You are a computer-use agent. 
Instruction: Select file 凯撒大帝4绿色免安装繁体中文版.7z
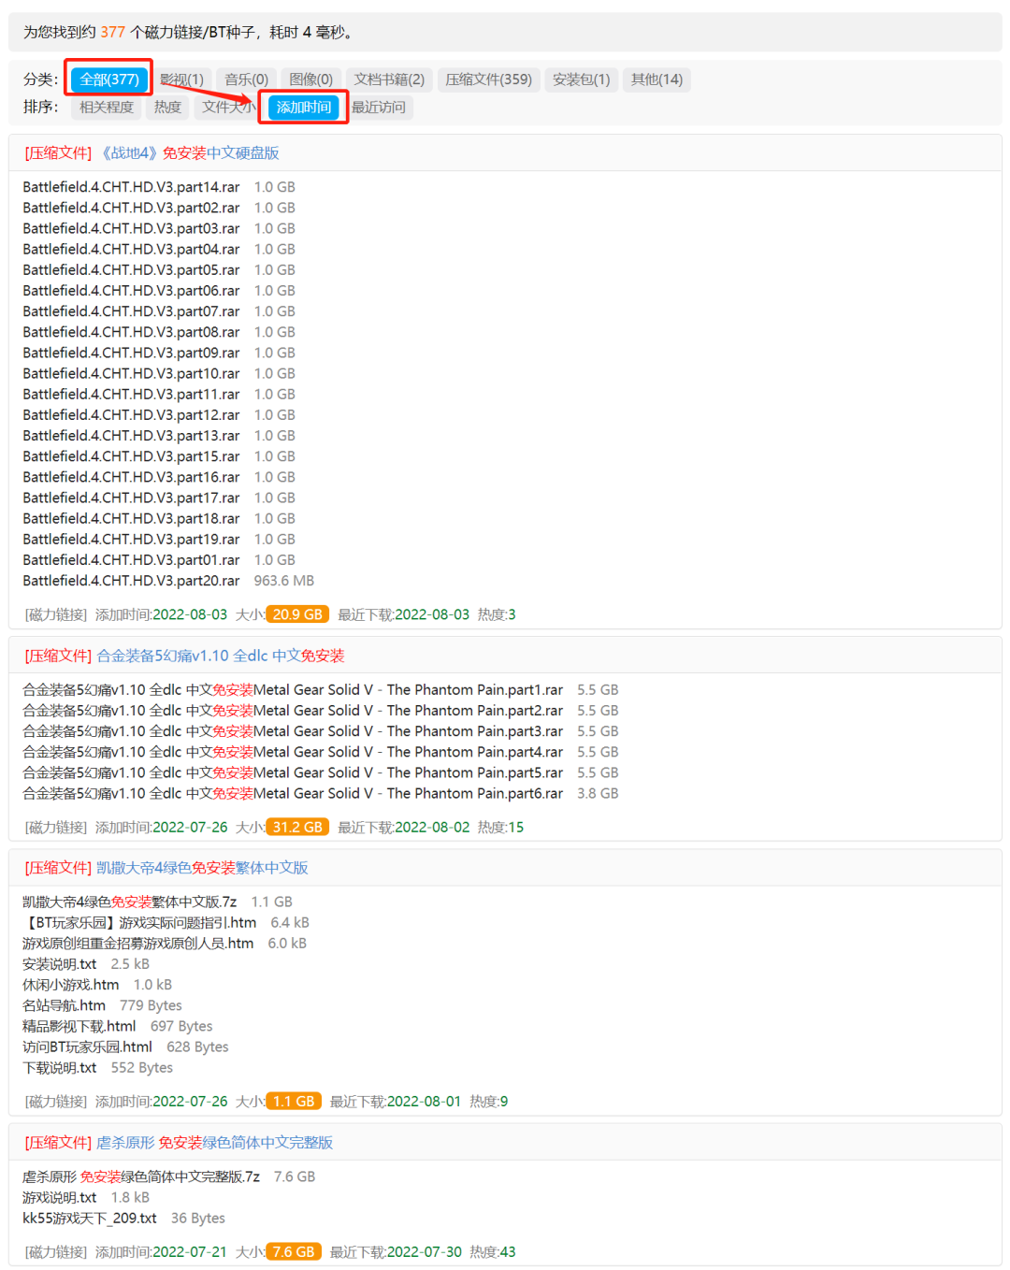[x=129, y=902]
